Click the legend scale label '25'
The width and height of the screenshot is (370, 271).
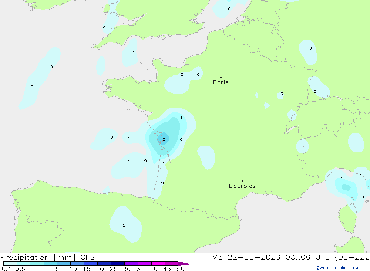(113, 269)
